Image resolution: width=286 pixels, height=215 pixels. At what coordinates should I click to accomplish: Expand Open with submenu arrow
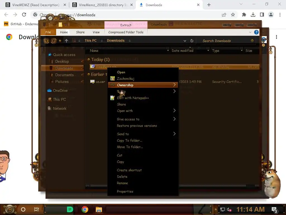coord(174,111)
